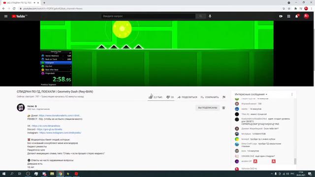Open the Chrome extensions puzzle icon

click(295, 8)
